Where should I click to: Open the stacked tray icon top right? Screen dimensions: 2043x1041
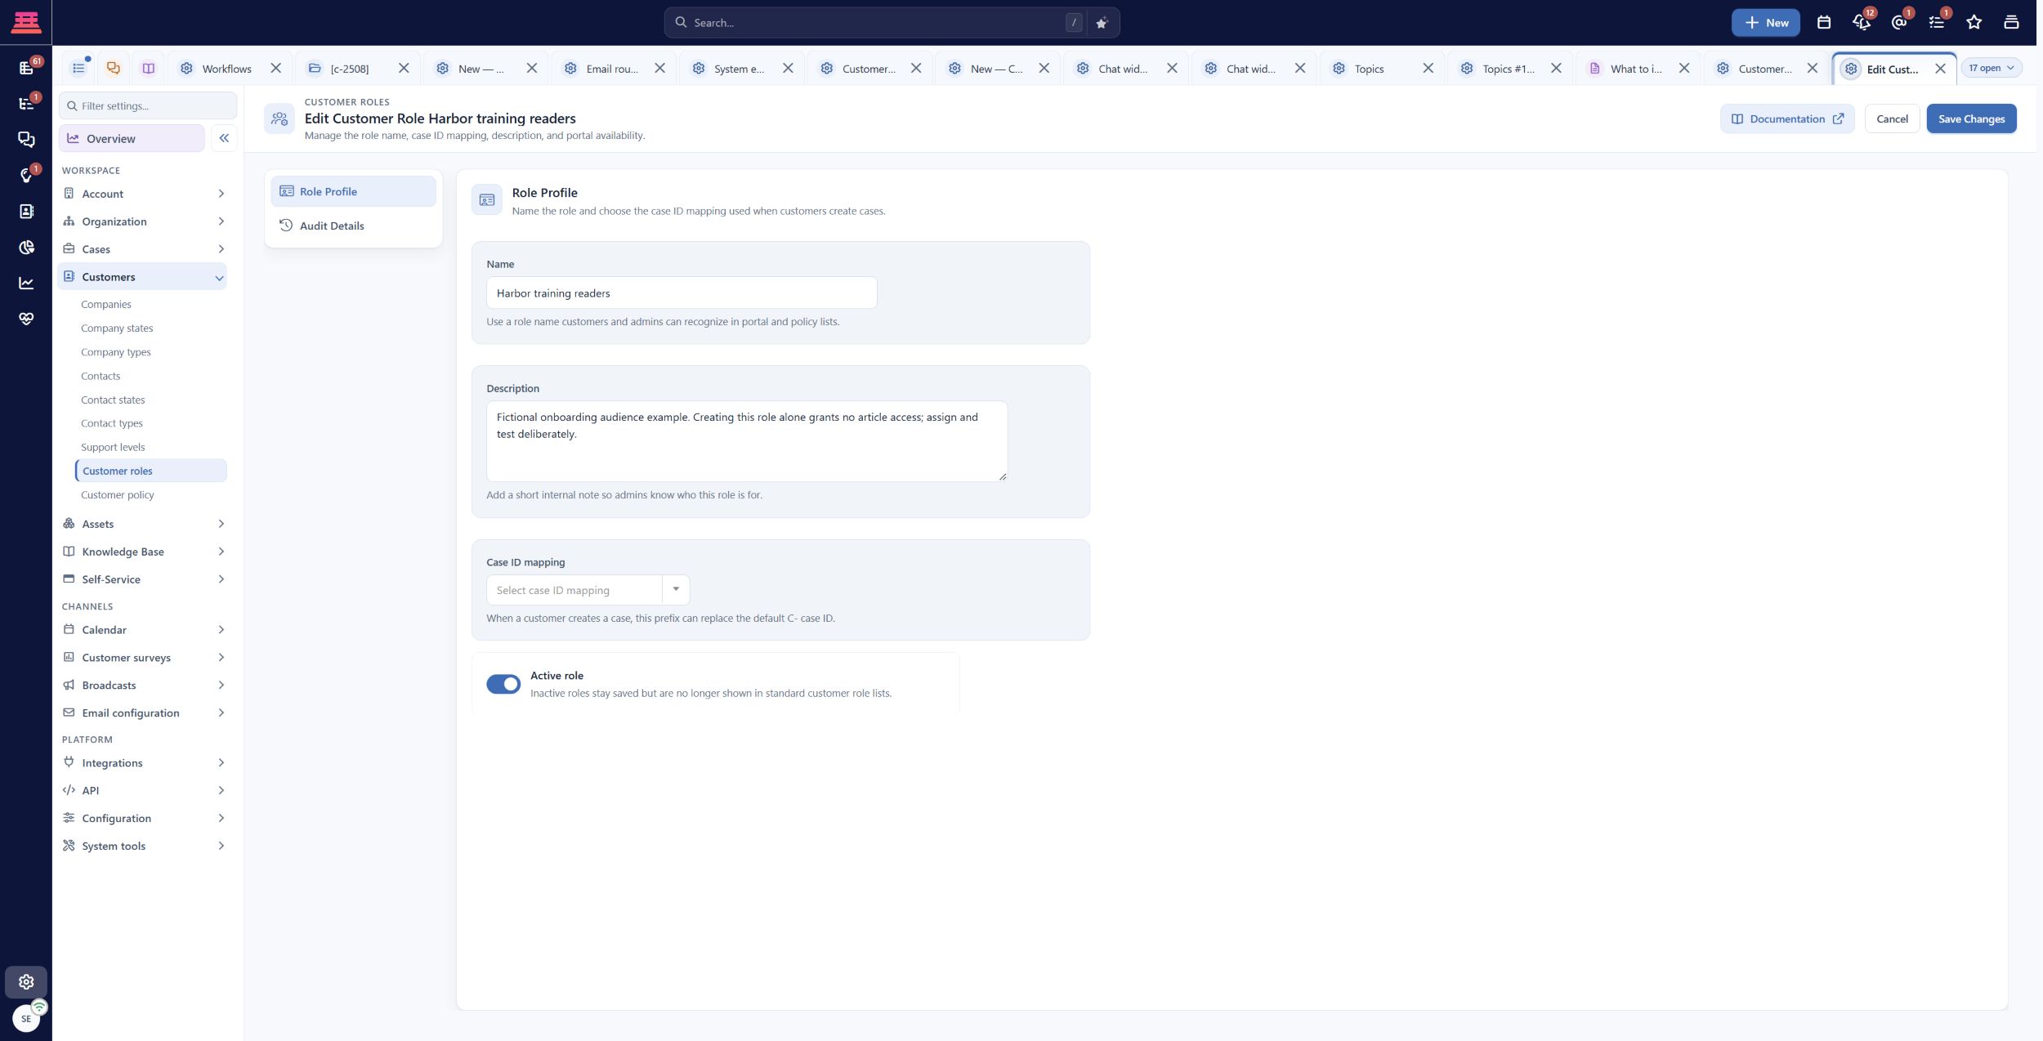click(2011, 23)
